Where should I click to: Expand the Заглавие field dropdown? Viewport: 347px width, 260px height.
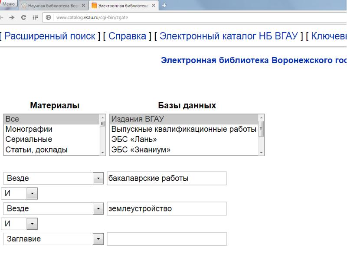point(98,239)
